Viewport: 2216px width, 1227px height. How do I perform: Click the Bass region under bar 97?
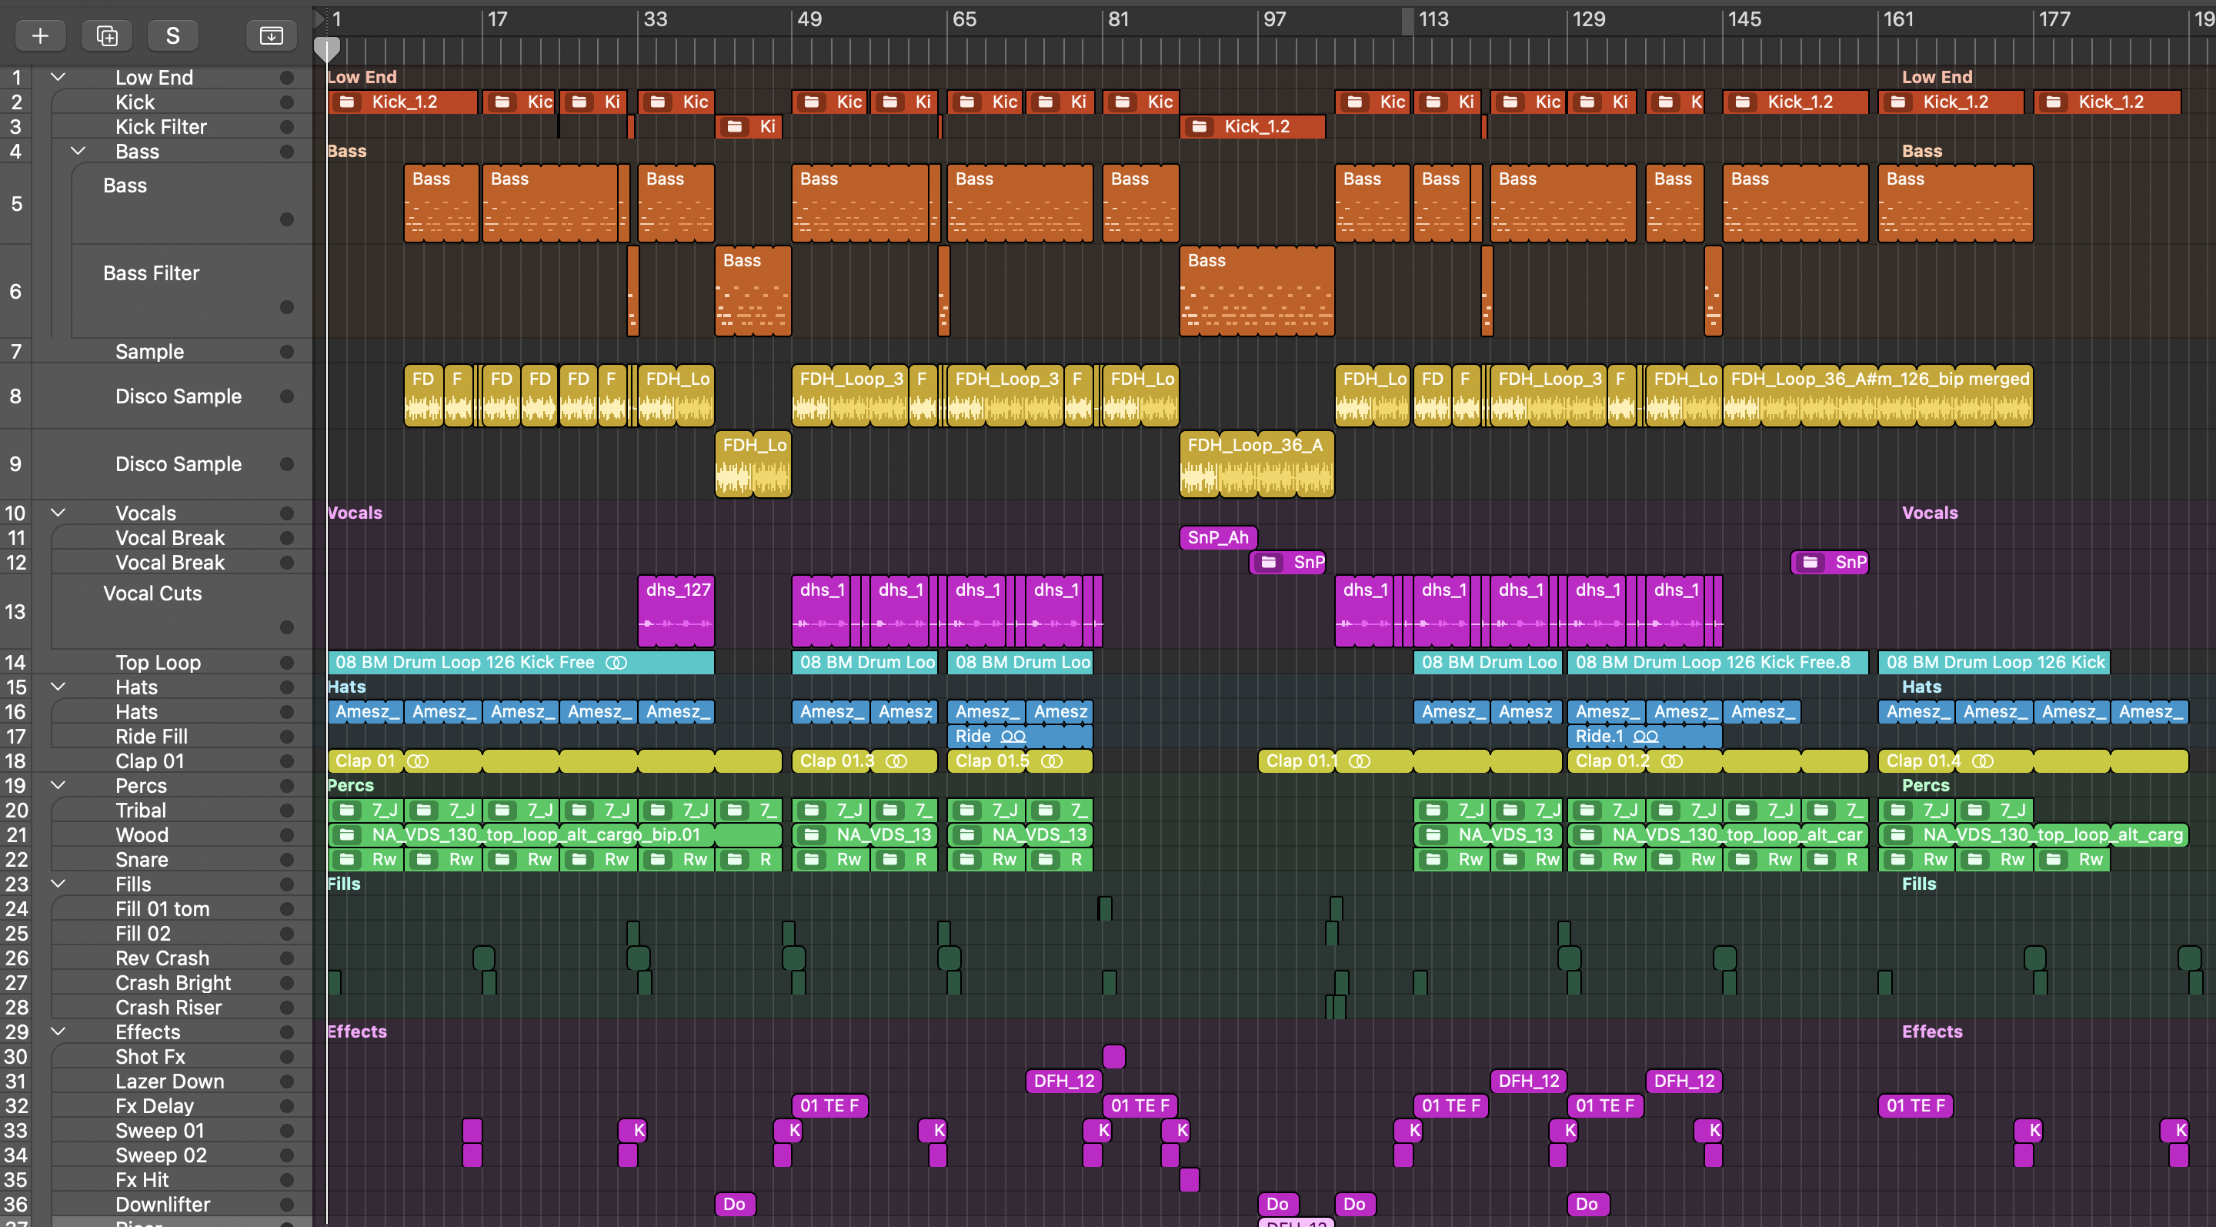(1257, 291)
